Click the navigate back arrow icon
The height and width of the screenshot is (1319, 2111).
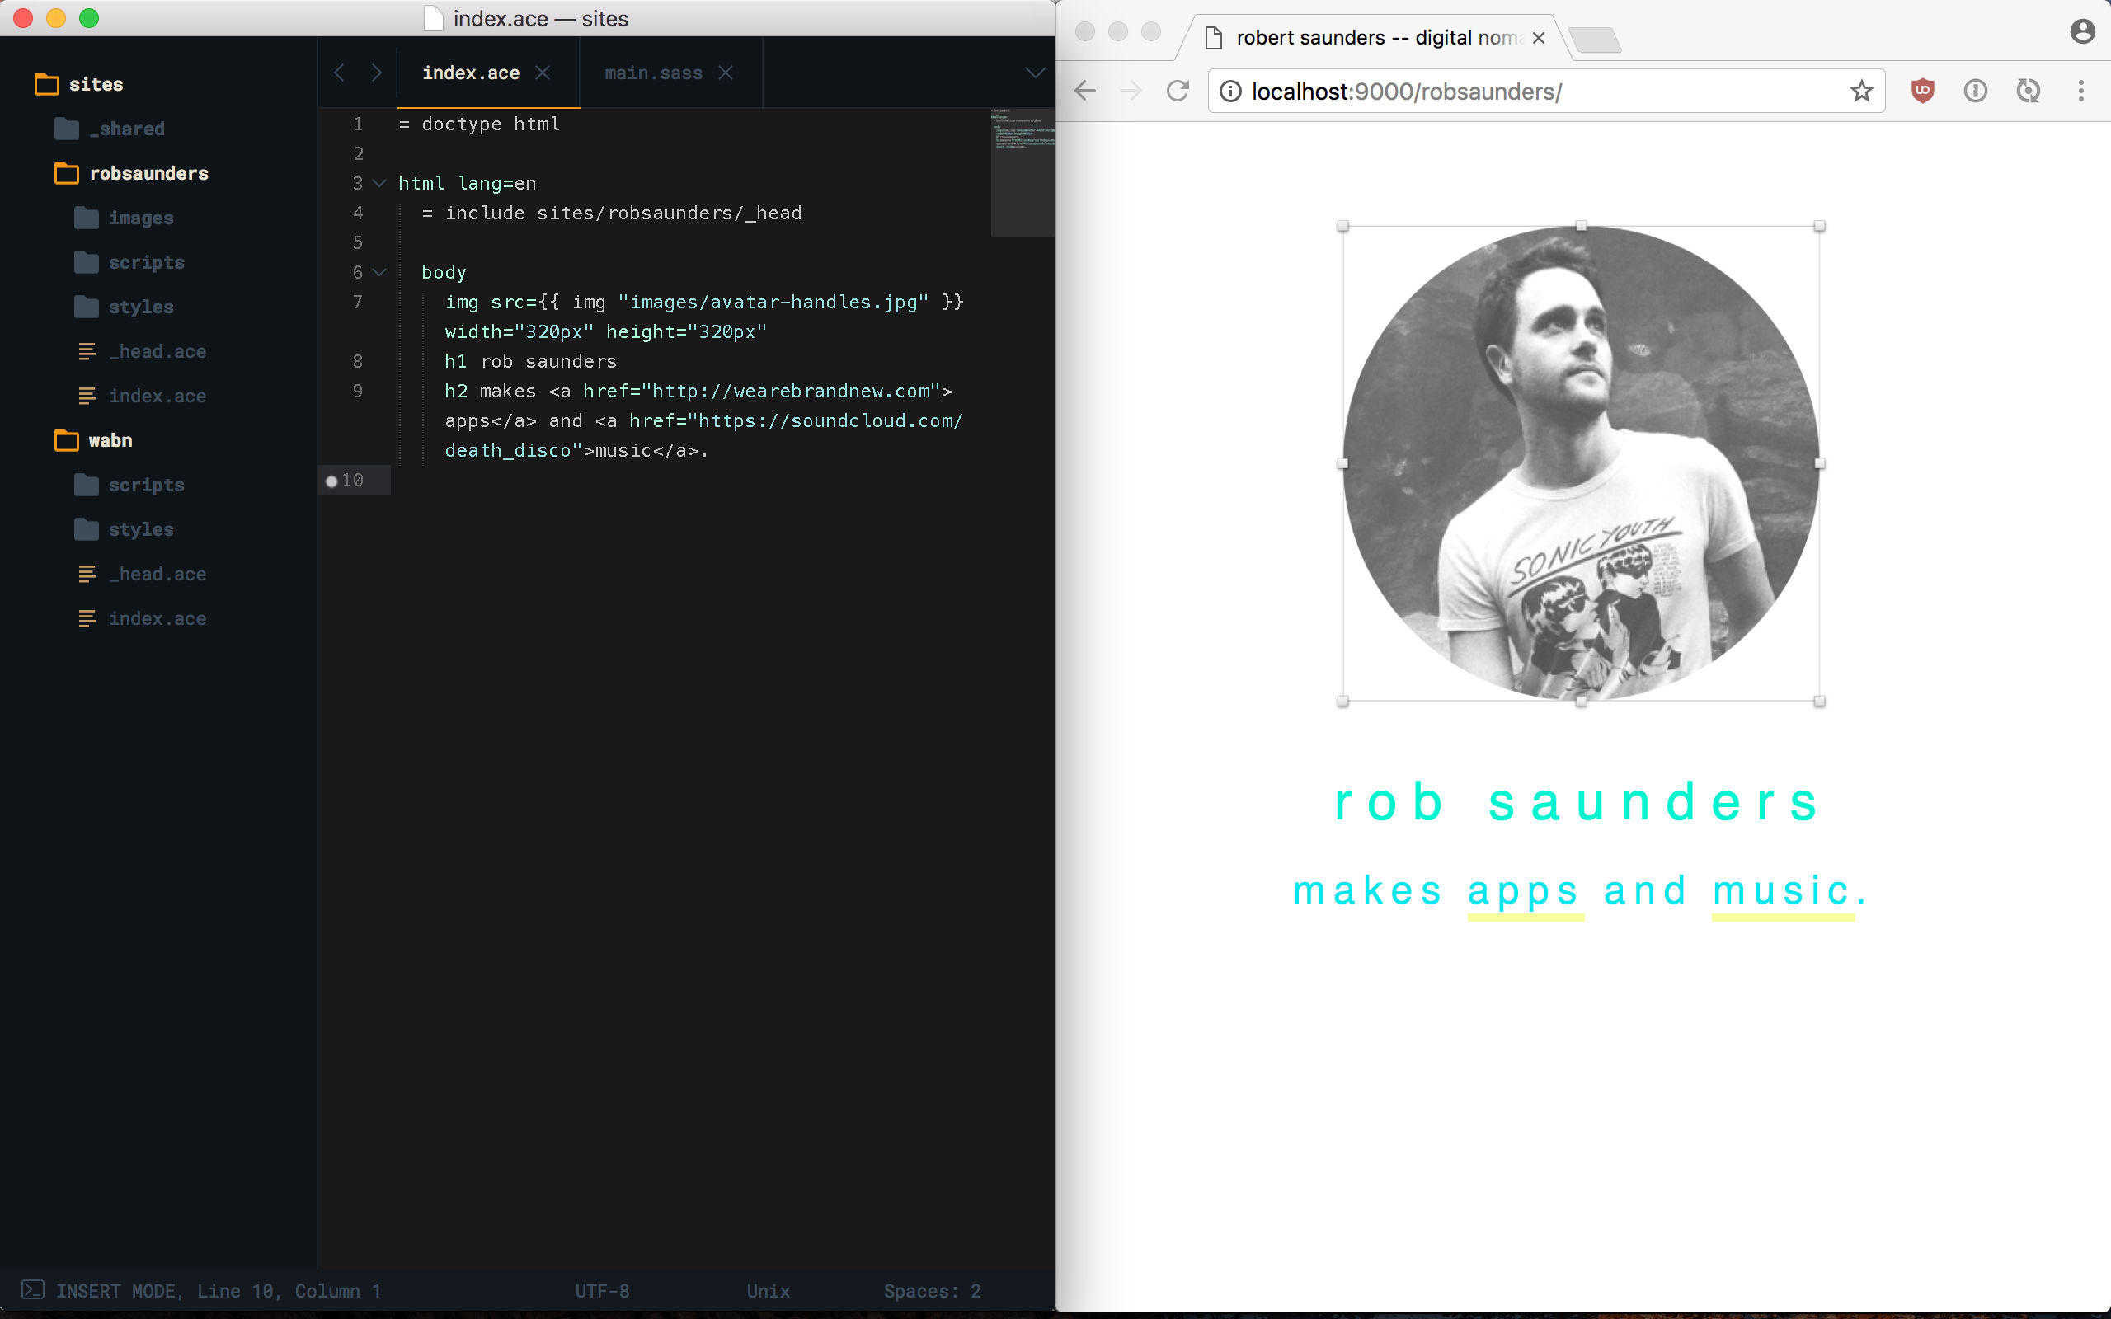coord(1084,92)
